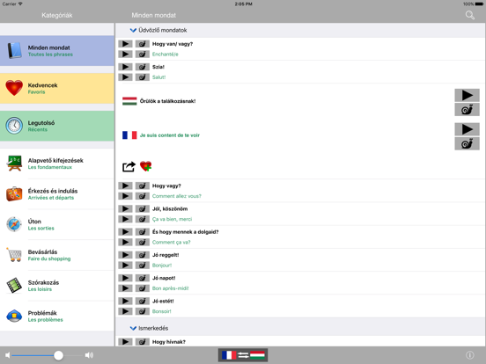Click 'Kategóriák' header title

(x=57, y=15)
